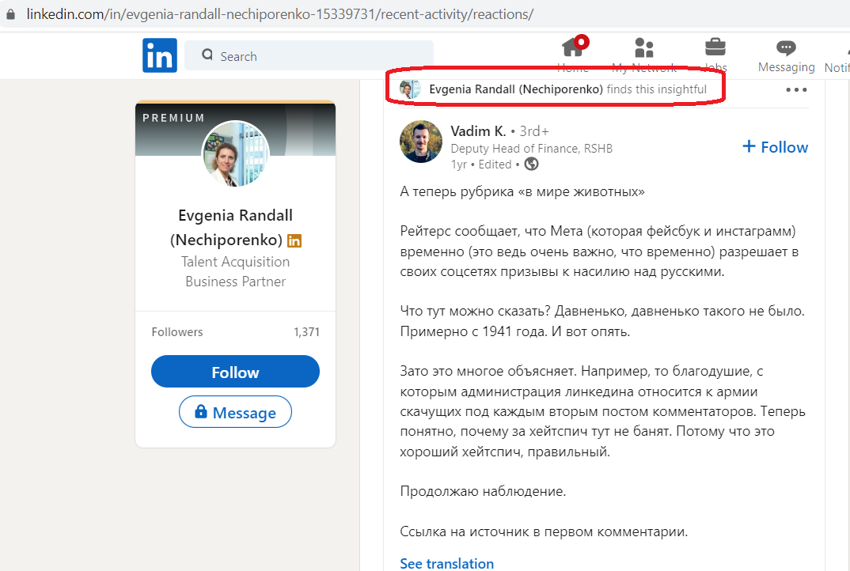Click the browser address bar URL

pos(279,14)
